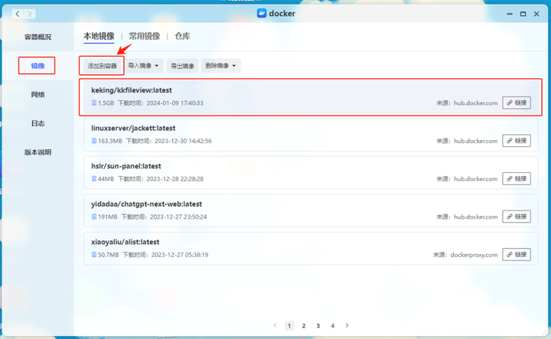Click the 191MB size of chatgpt-next-web
Viewport: 551px width, 339px height.
point(108,217)
